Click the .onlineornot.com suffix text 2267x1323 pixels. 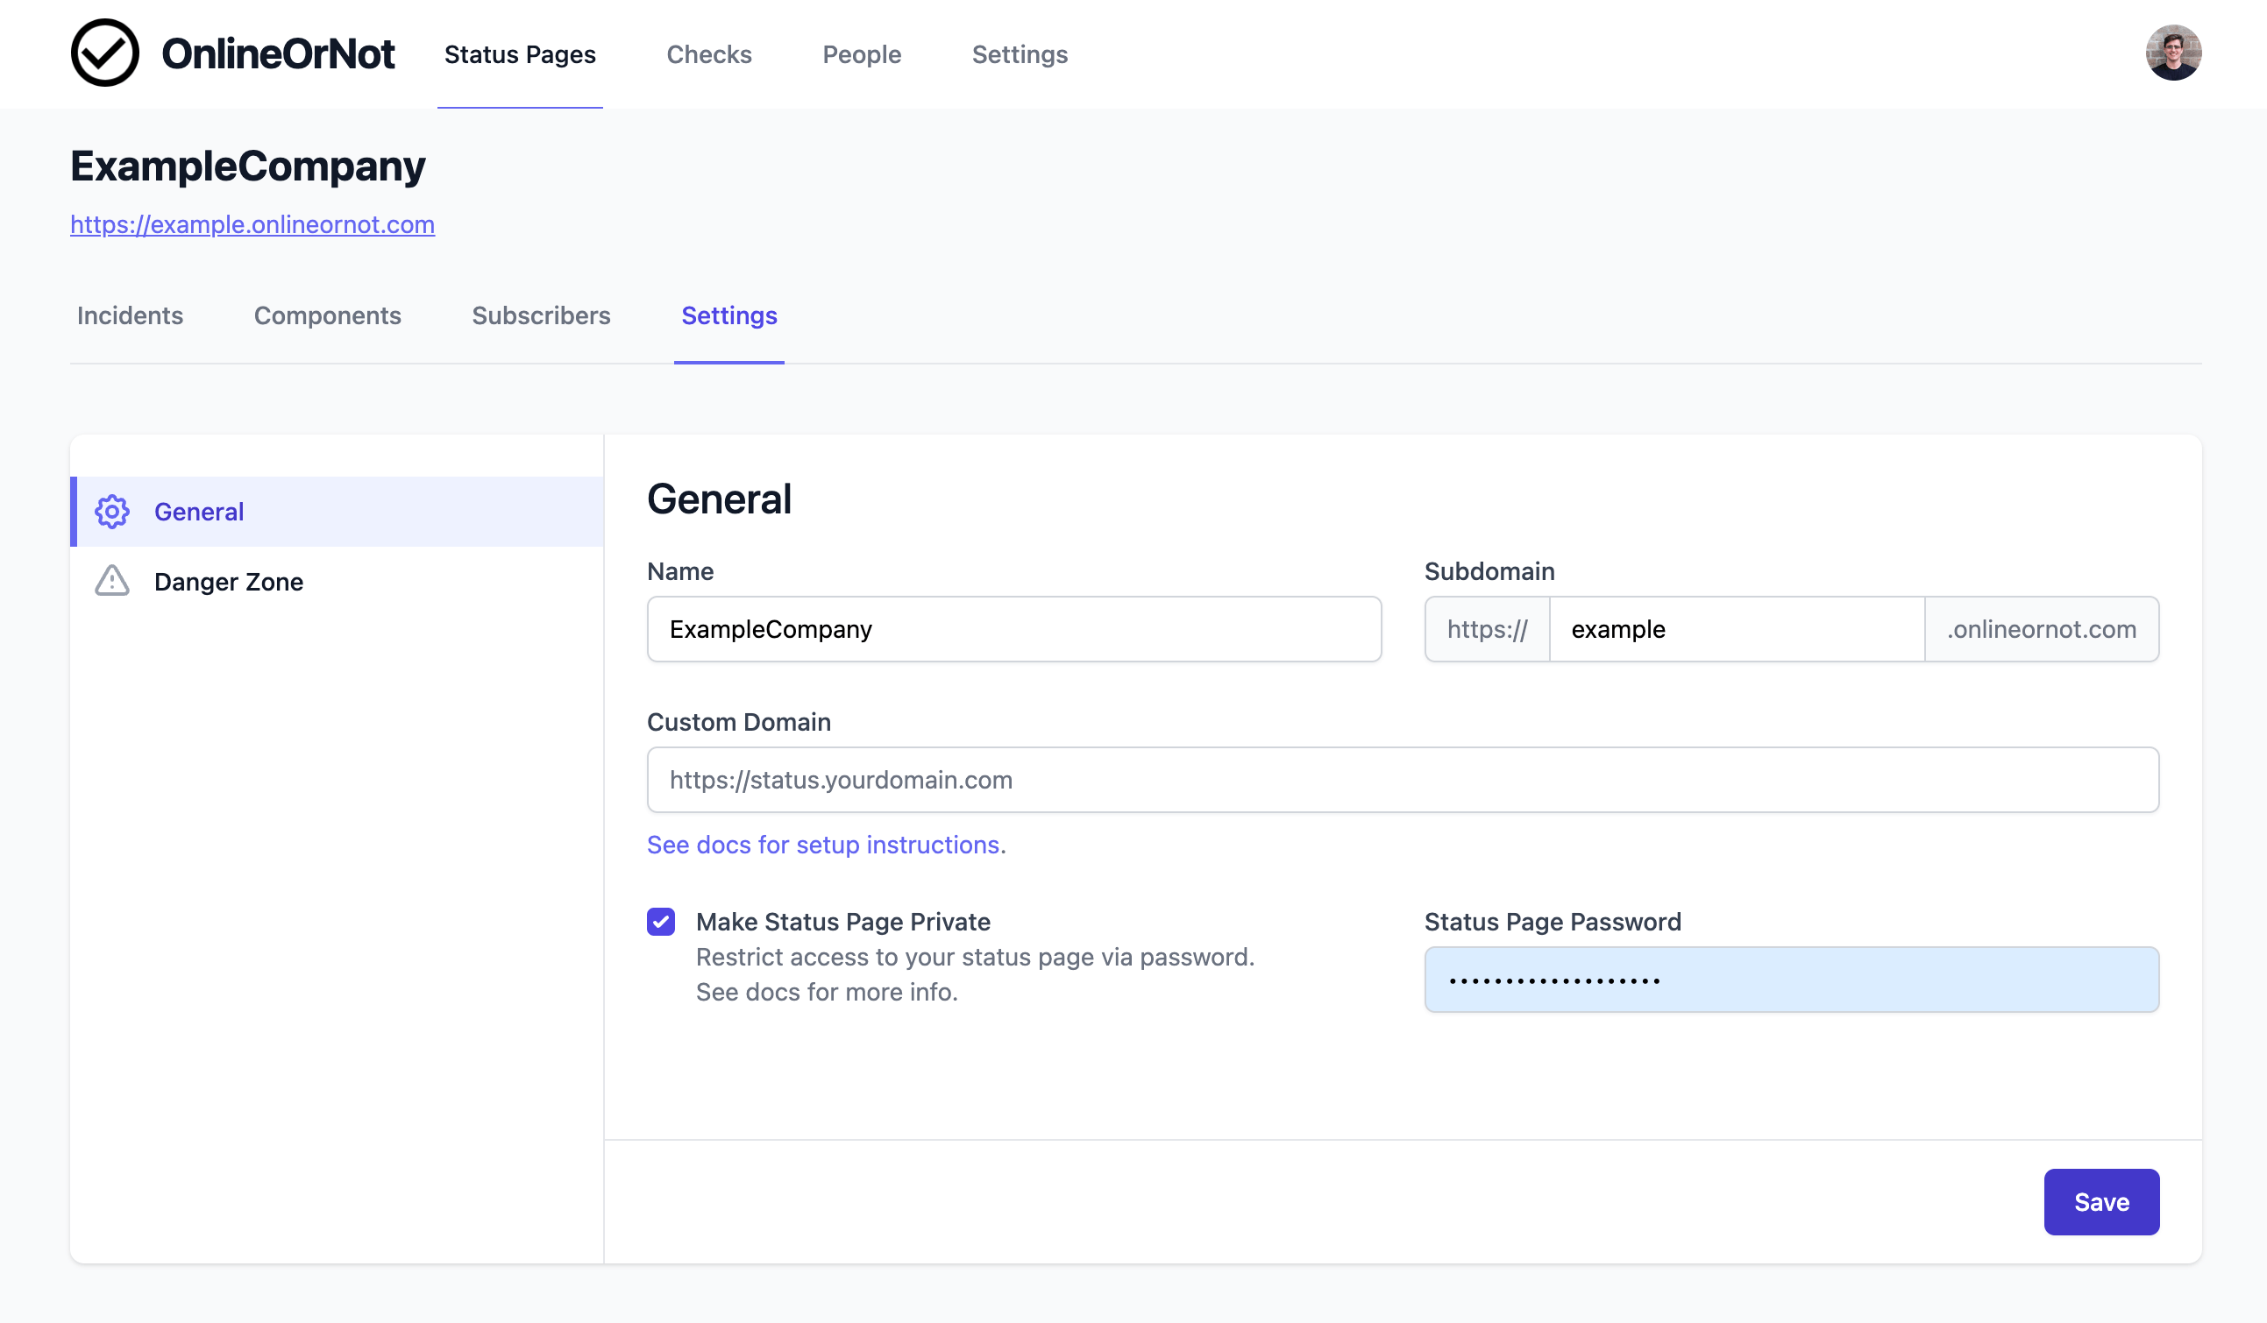[x=2041, y=629]
